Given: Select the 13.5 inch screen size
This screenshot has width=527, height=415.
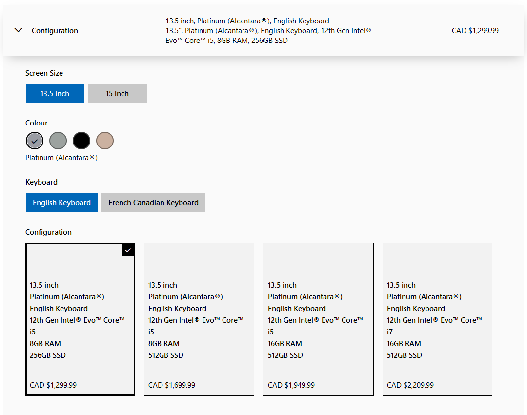Looking at the screenshot, I should pos(55,93).
